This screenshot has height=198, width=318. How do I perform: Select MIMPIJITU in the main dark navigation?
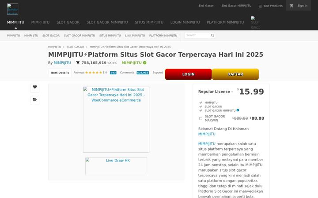click(x=15, y=22)
